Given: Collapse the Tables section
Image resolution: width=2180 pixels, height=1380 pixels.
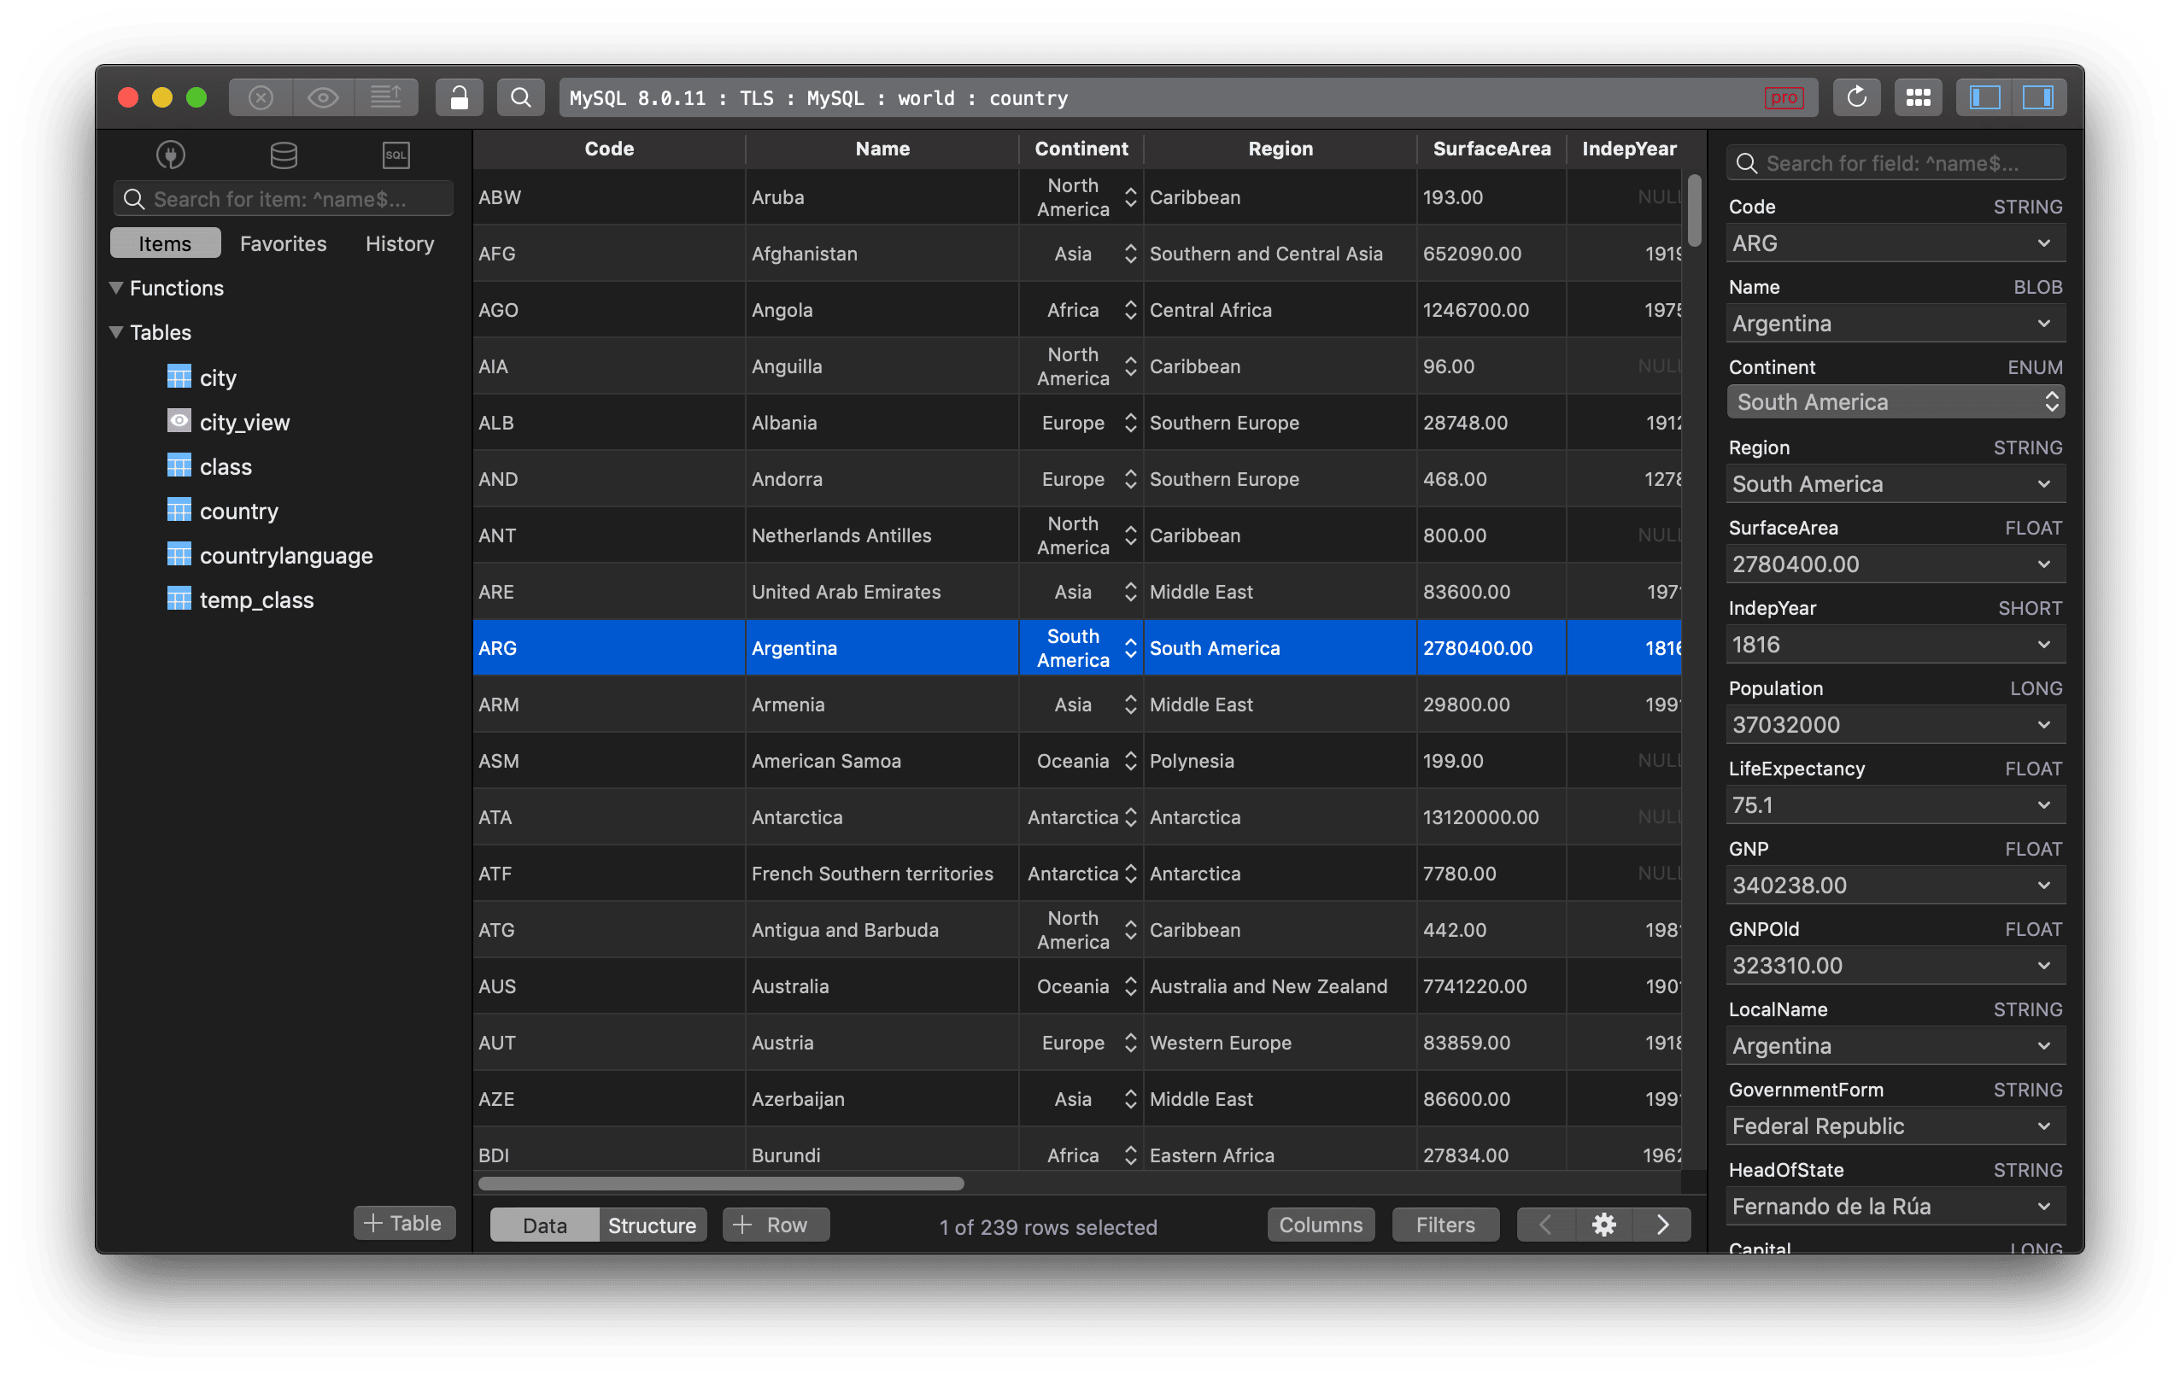Looking at the screenshot, I should pyautogui.click(x=116, y=332).
